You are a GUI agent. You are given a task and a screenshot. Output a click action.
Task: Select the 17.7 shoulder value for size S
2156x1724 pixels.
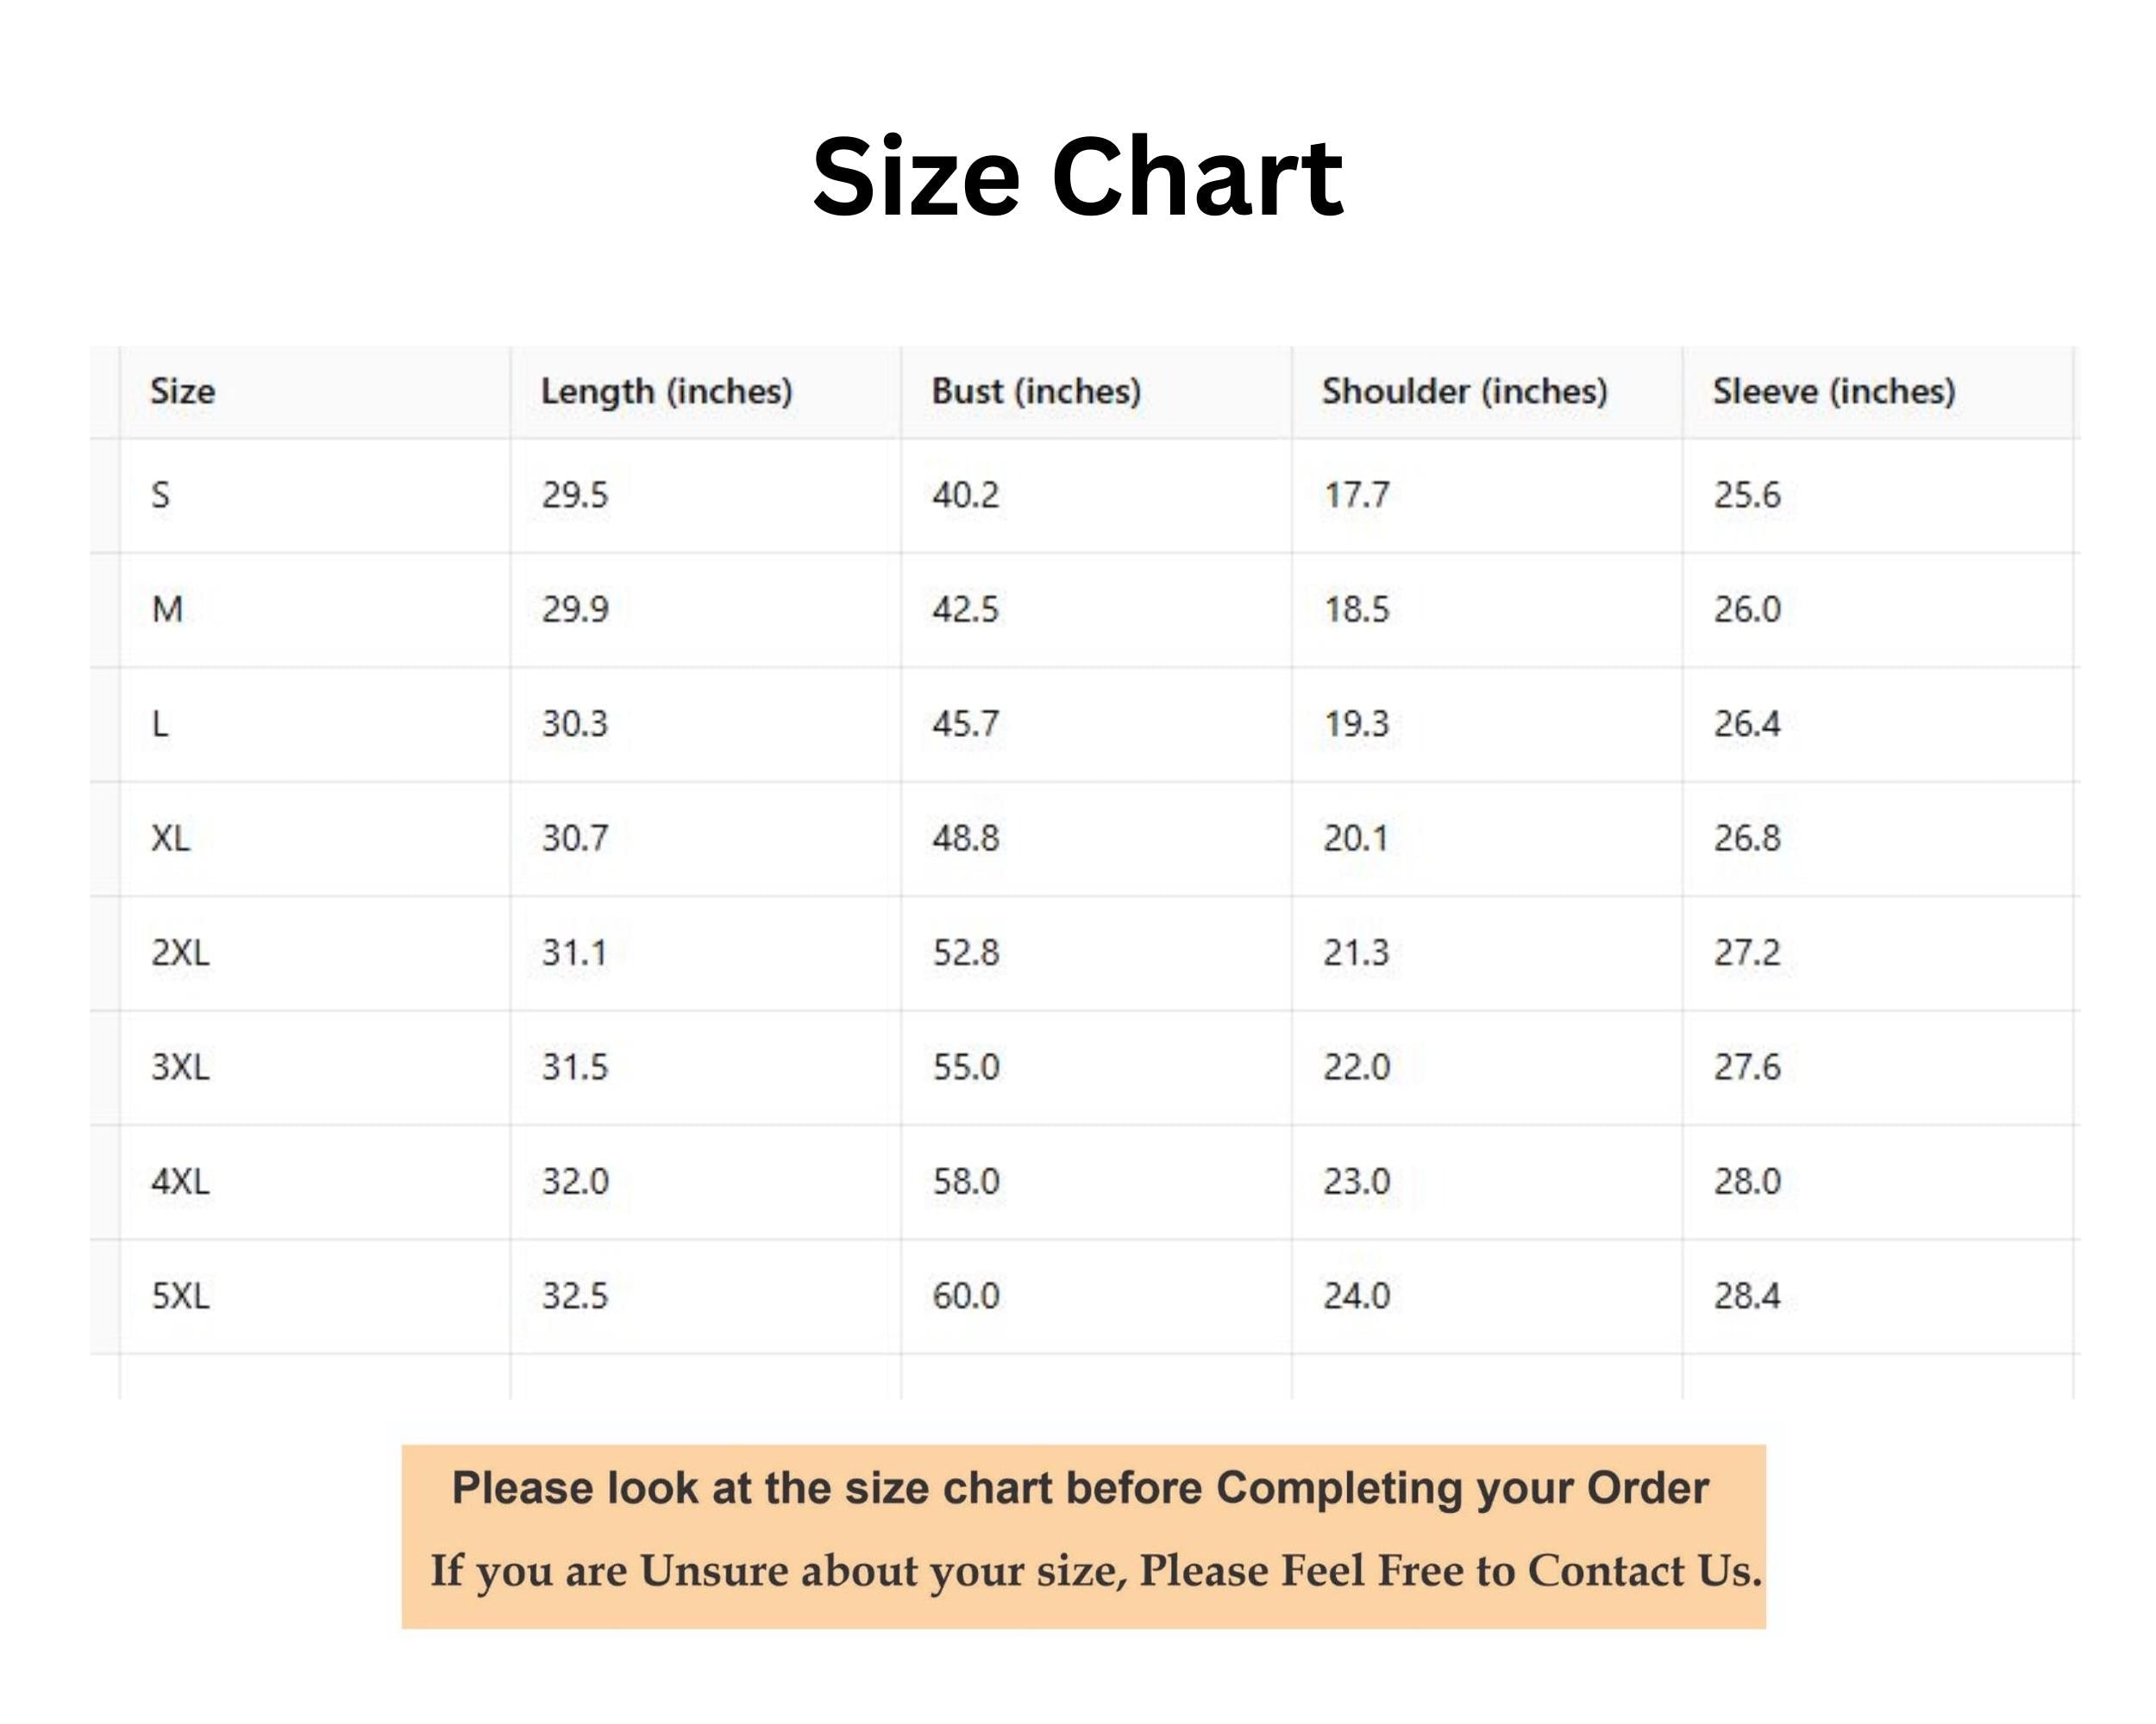tap(1356, 495)
